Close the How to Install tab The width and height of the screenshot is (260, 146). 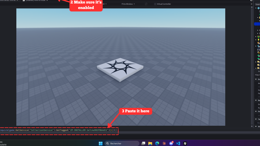click(x=47, y=1)
